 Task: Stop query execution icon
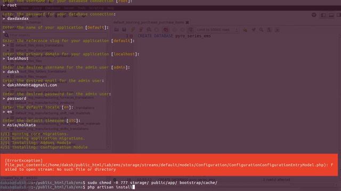click(x=157, y=30)
